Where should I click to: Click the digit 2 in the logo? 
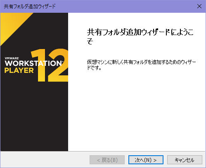58,65
